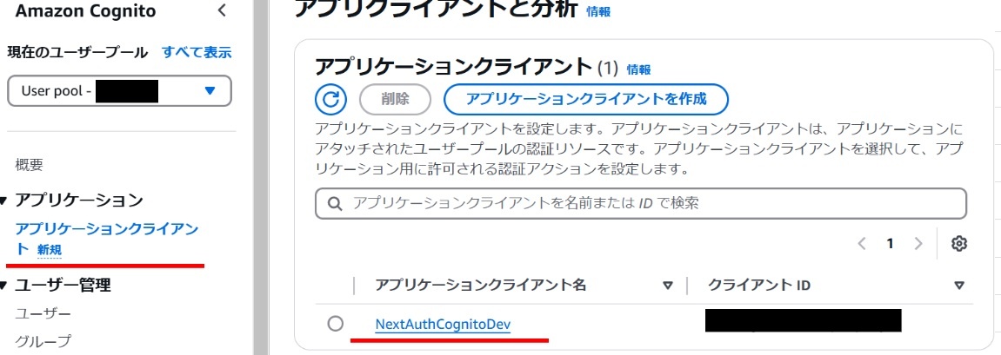This screenshot has height=355, width=1001.
Task: Go to next page arrow
Action: (x=918, y=243)
